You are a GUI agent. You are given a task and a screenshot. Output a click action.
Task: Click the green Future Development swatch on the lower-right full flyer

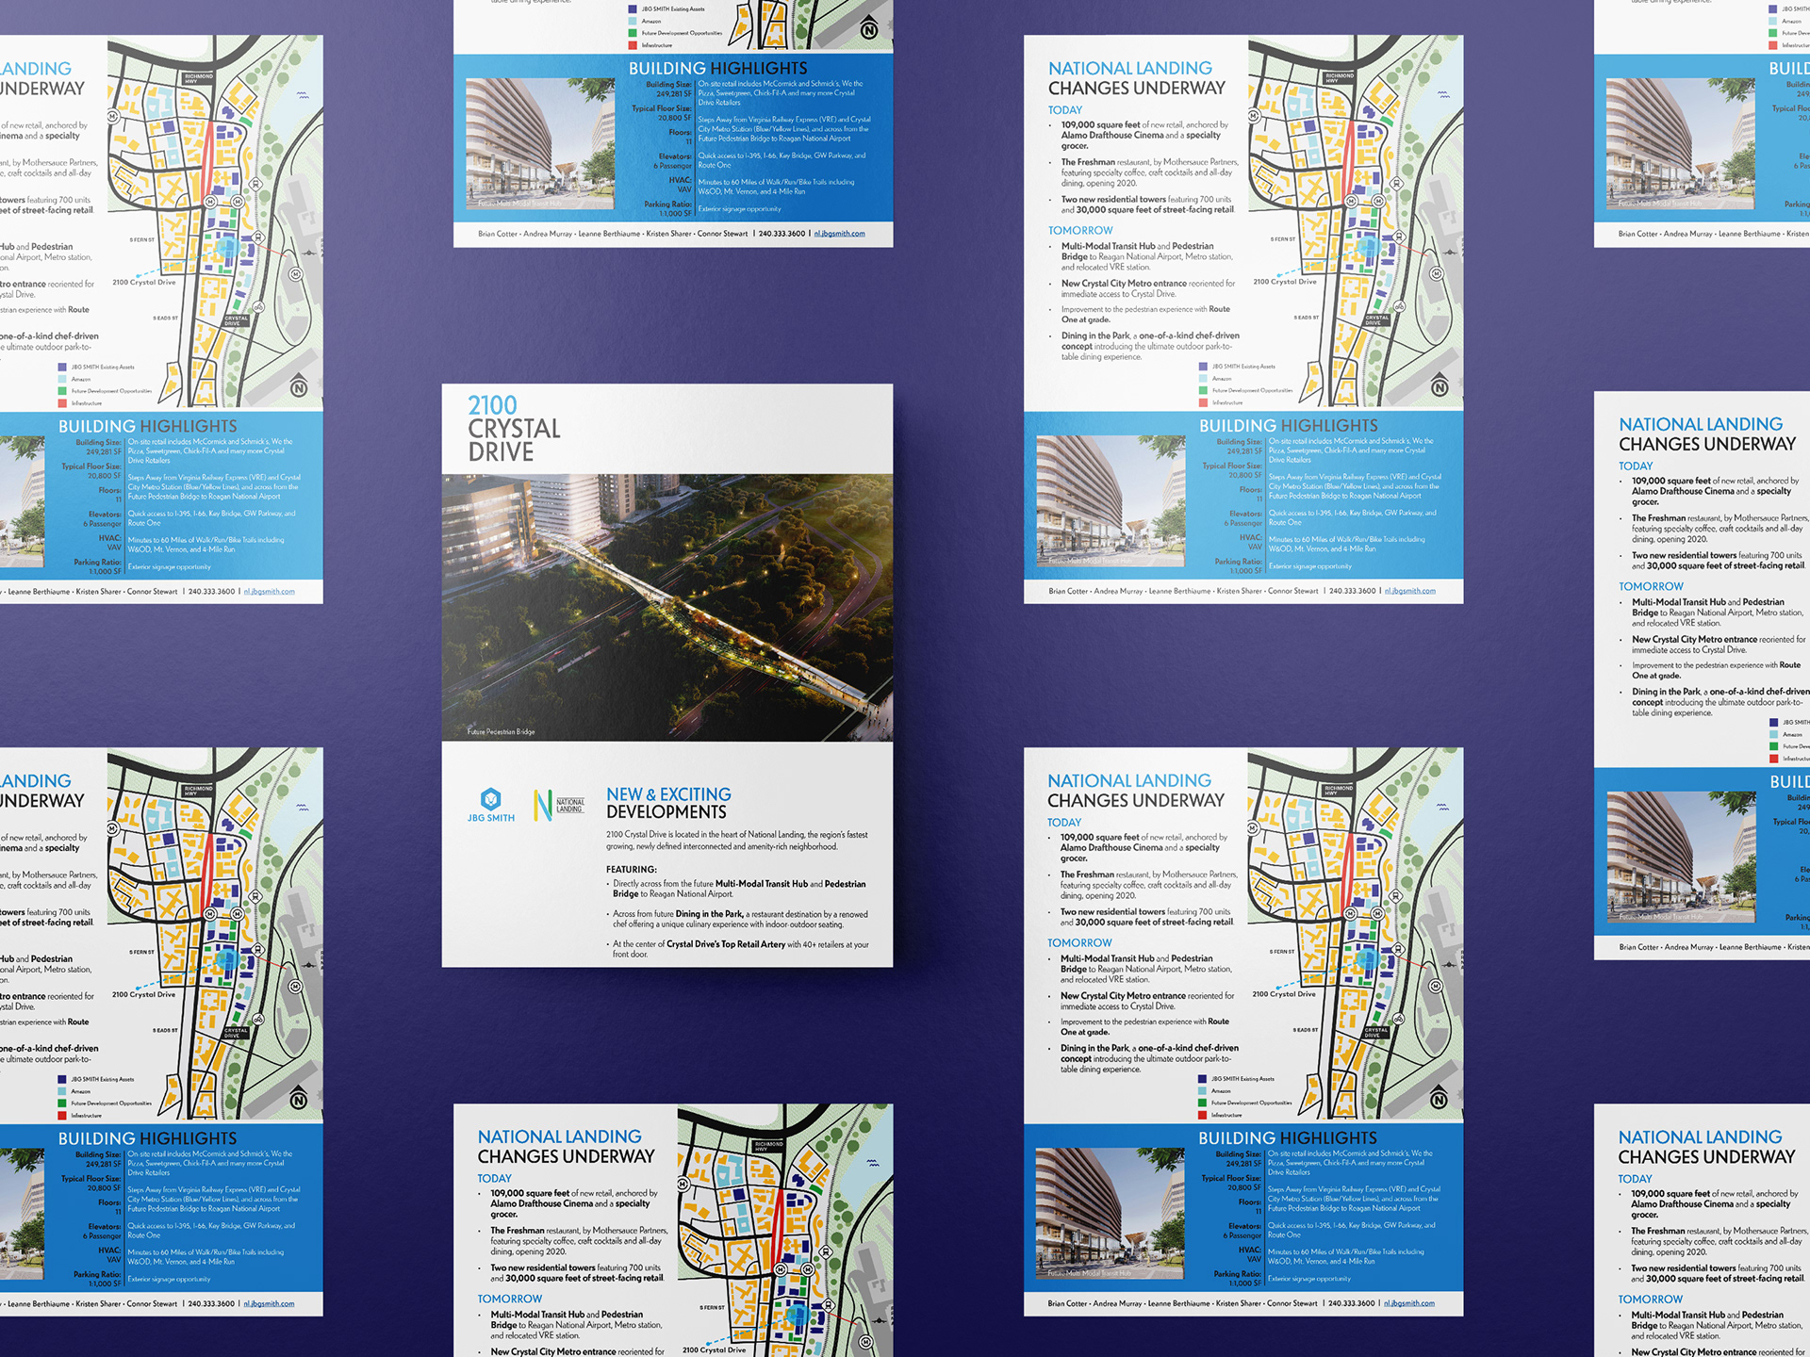(1203, 1103)
